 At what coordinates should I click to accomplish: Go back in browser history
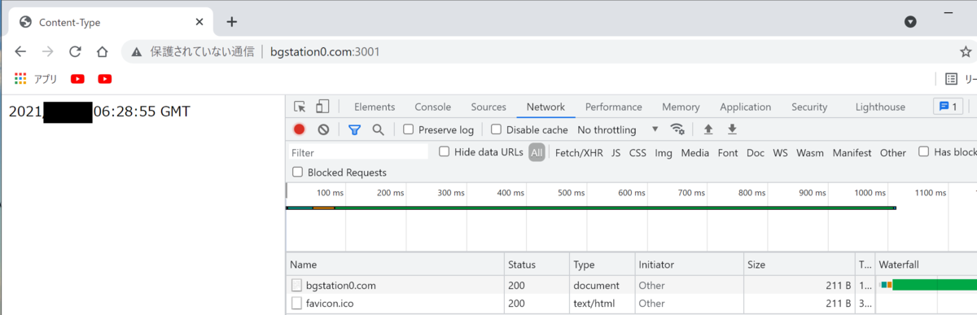coord(21,51)
